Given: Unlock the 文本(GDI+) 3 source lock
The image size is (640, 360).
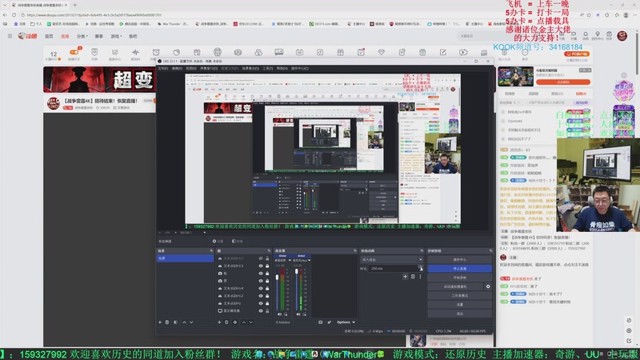Looking at the screenshot, I should 267,266.
